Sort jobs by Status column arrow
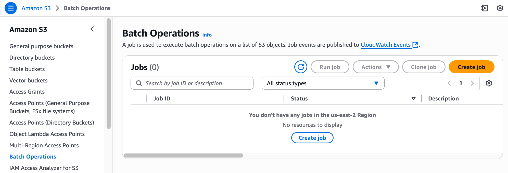The image size is (508, 173). coord(413,99)
